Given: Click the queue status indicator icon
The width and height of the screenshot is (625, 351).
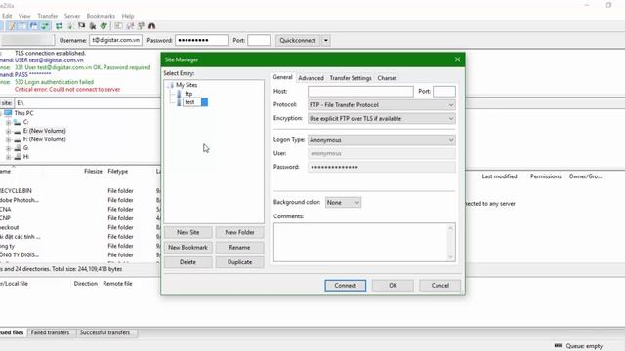Looking at the screenshot, I should pos(559,346).
